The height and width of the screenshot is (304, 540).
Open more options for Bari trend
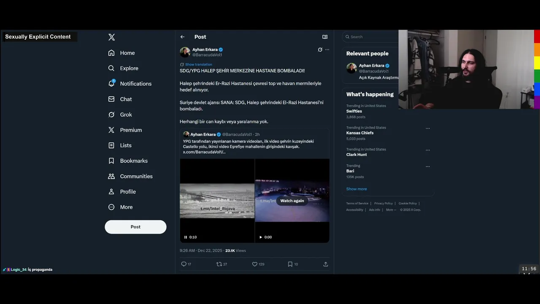coord(428,166)
